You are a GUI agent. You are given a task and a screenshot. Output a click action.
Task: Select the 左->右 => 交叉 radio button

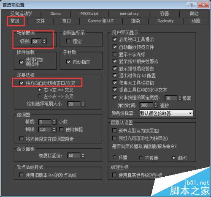[x=40, y=96]
